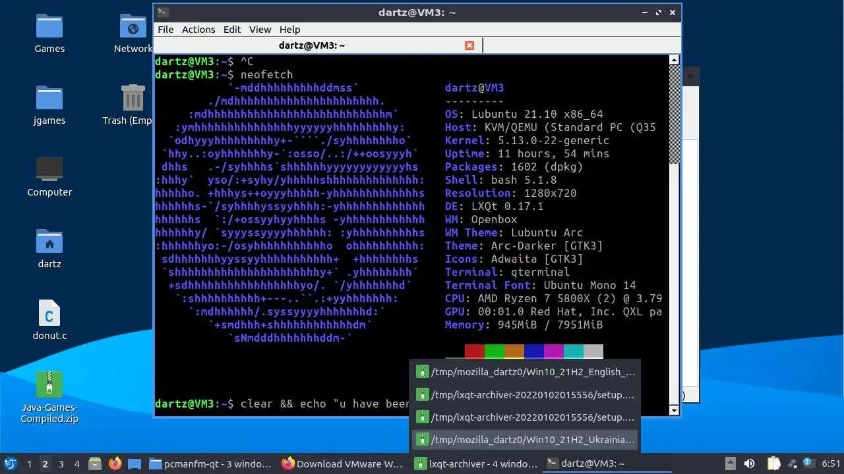Click the red neofetch color block
The image size is (844, 474).
474,352
